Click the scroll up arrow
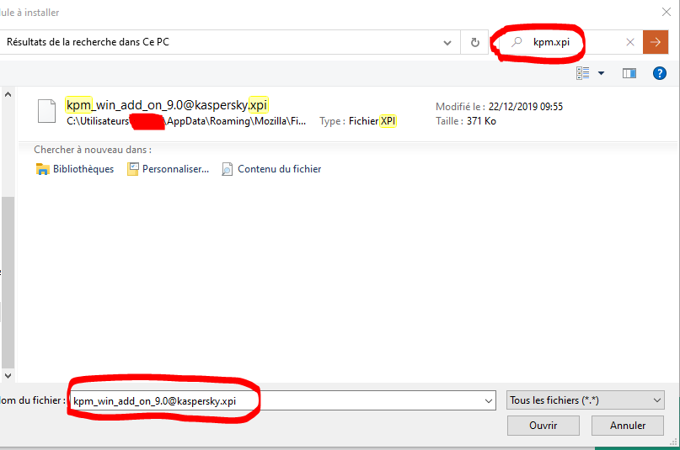 coord(8,94)
